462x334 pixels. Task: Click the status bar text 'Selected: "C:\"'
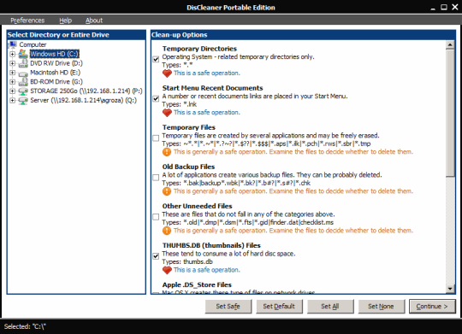click(25, 326)
